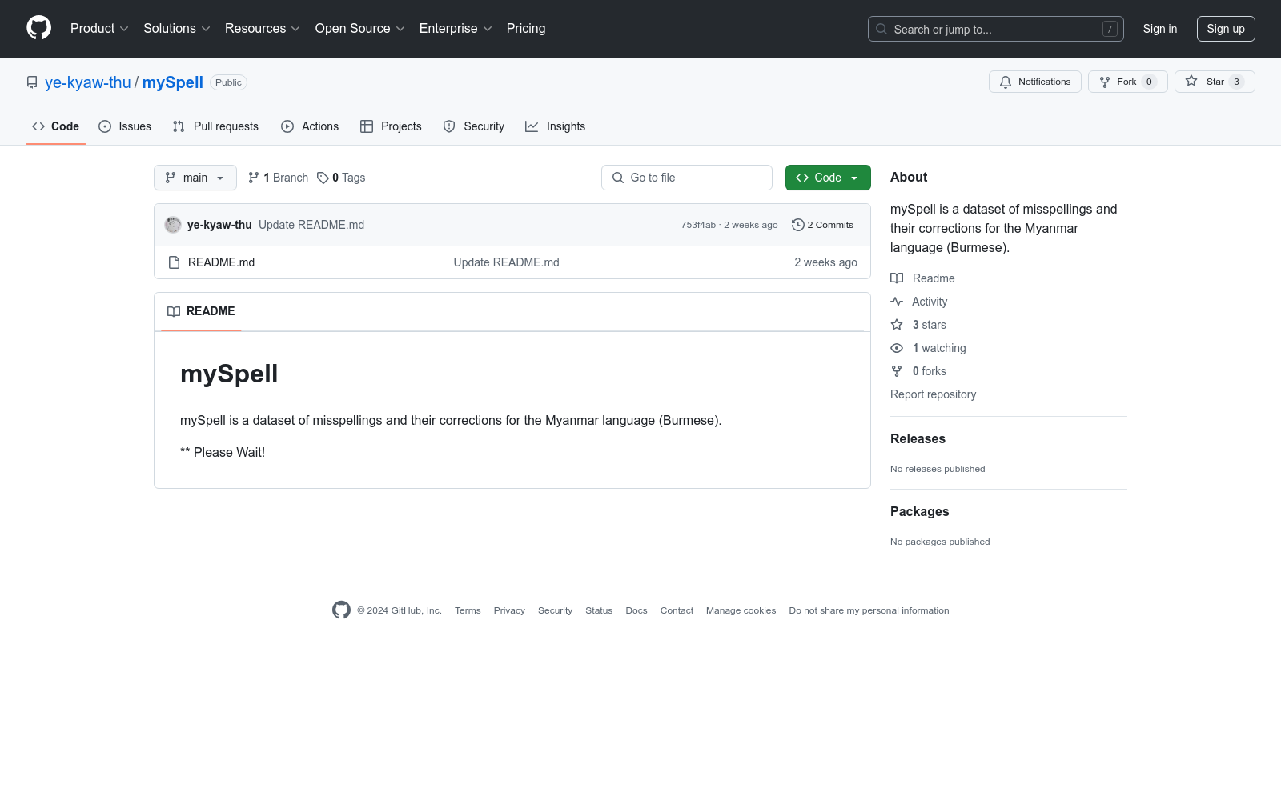Click Manage cookies in footer
The width and height of the screenshot is (1281, 800).
pyautogui.click(x=741, y=610)
